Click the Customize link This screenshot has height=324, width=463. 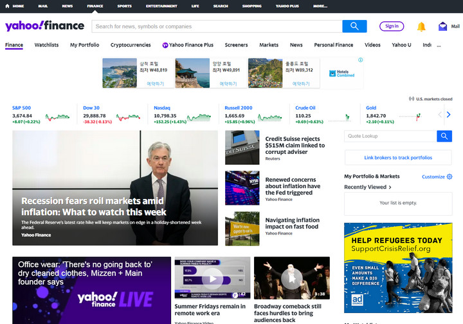[433, 176]
